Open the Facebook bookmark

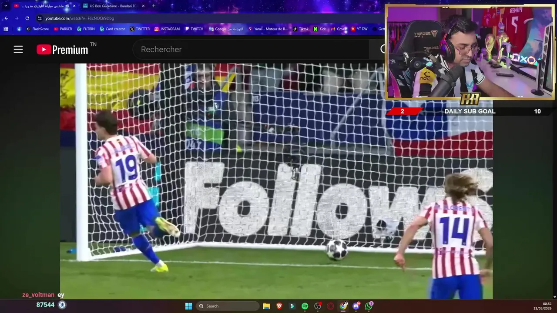19,29
